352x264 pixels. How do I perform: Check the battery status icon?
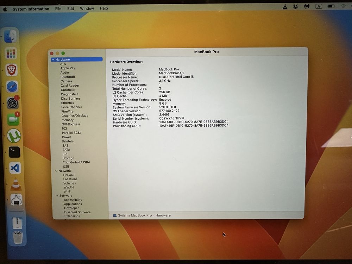click(331, 6)
